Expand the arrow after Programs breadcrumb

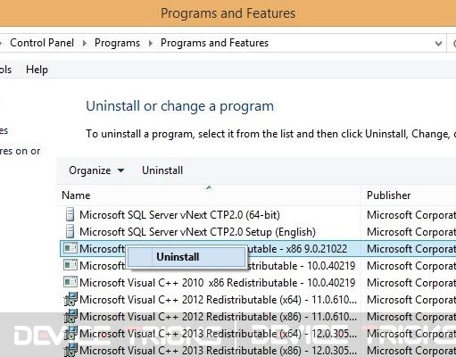pyautogui.click(x=151, y=44)
